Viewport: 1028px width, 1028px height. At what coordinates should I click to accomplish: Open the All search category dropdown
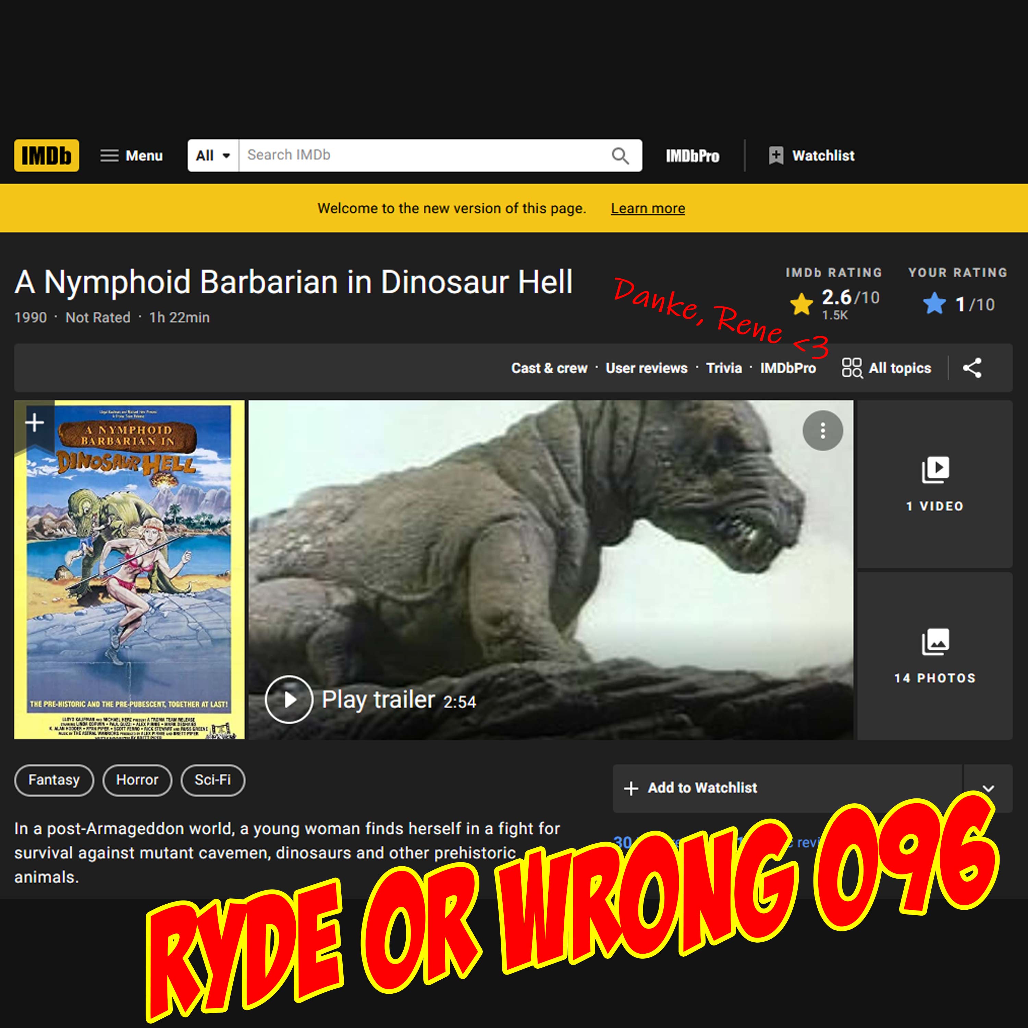pyautogui.click(x=213, y=155)
